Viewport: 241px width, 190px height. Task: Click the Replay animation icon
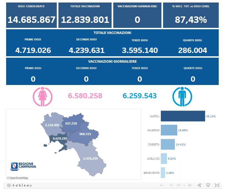tap(179, 185)
